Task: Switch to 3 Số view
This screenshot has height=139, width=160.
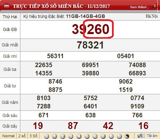Action: point(34,136)
